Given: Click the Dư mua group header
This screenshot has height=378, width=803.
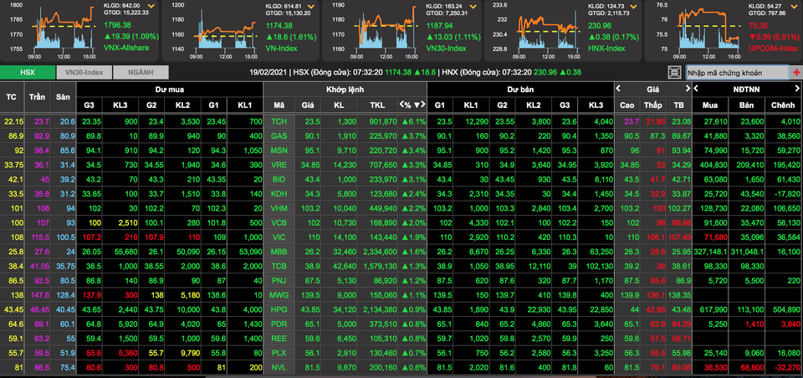Looking at the screenshot, I should pyautogui.click(x=170, y=89).
